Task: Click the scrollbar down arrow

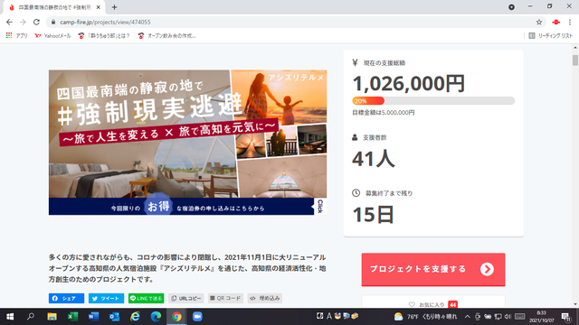Action: [575, 304]
